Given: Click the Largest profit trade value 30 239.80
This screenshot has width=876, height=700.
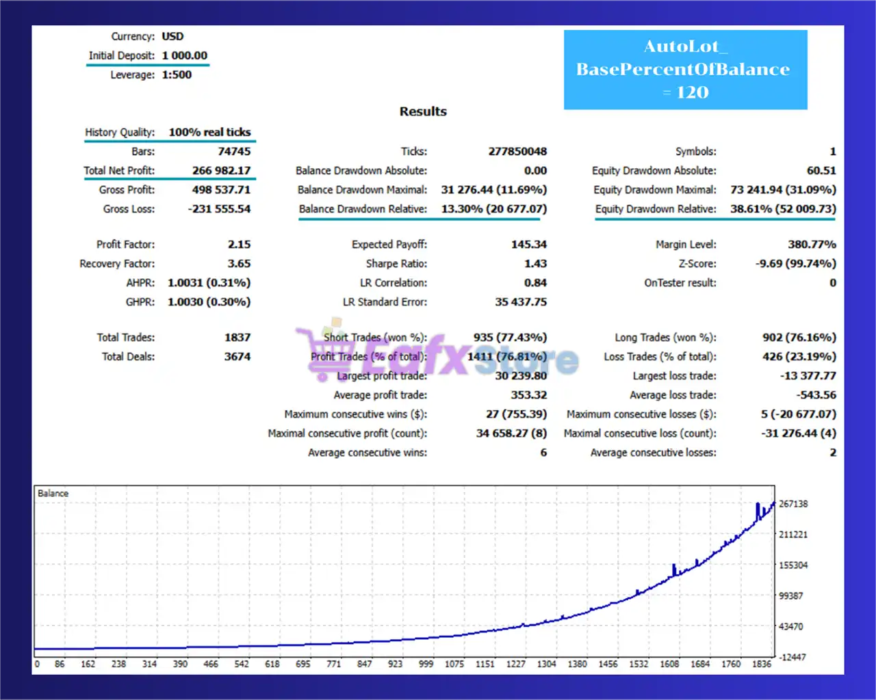Looking at the screenshot, I should click(x=521, y=375).
